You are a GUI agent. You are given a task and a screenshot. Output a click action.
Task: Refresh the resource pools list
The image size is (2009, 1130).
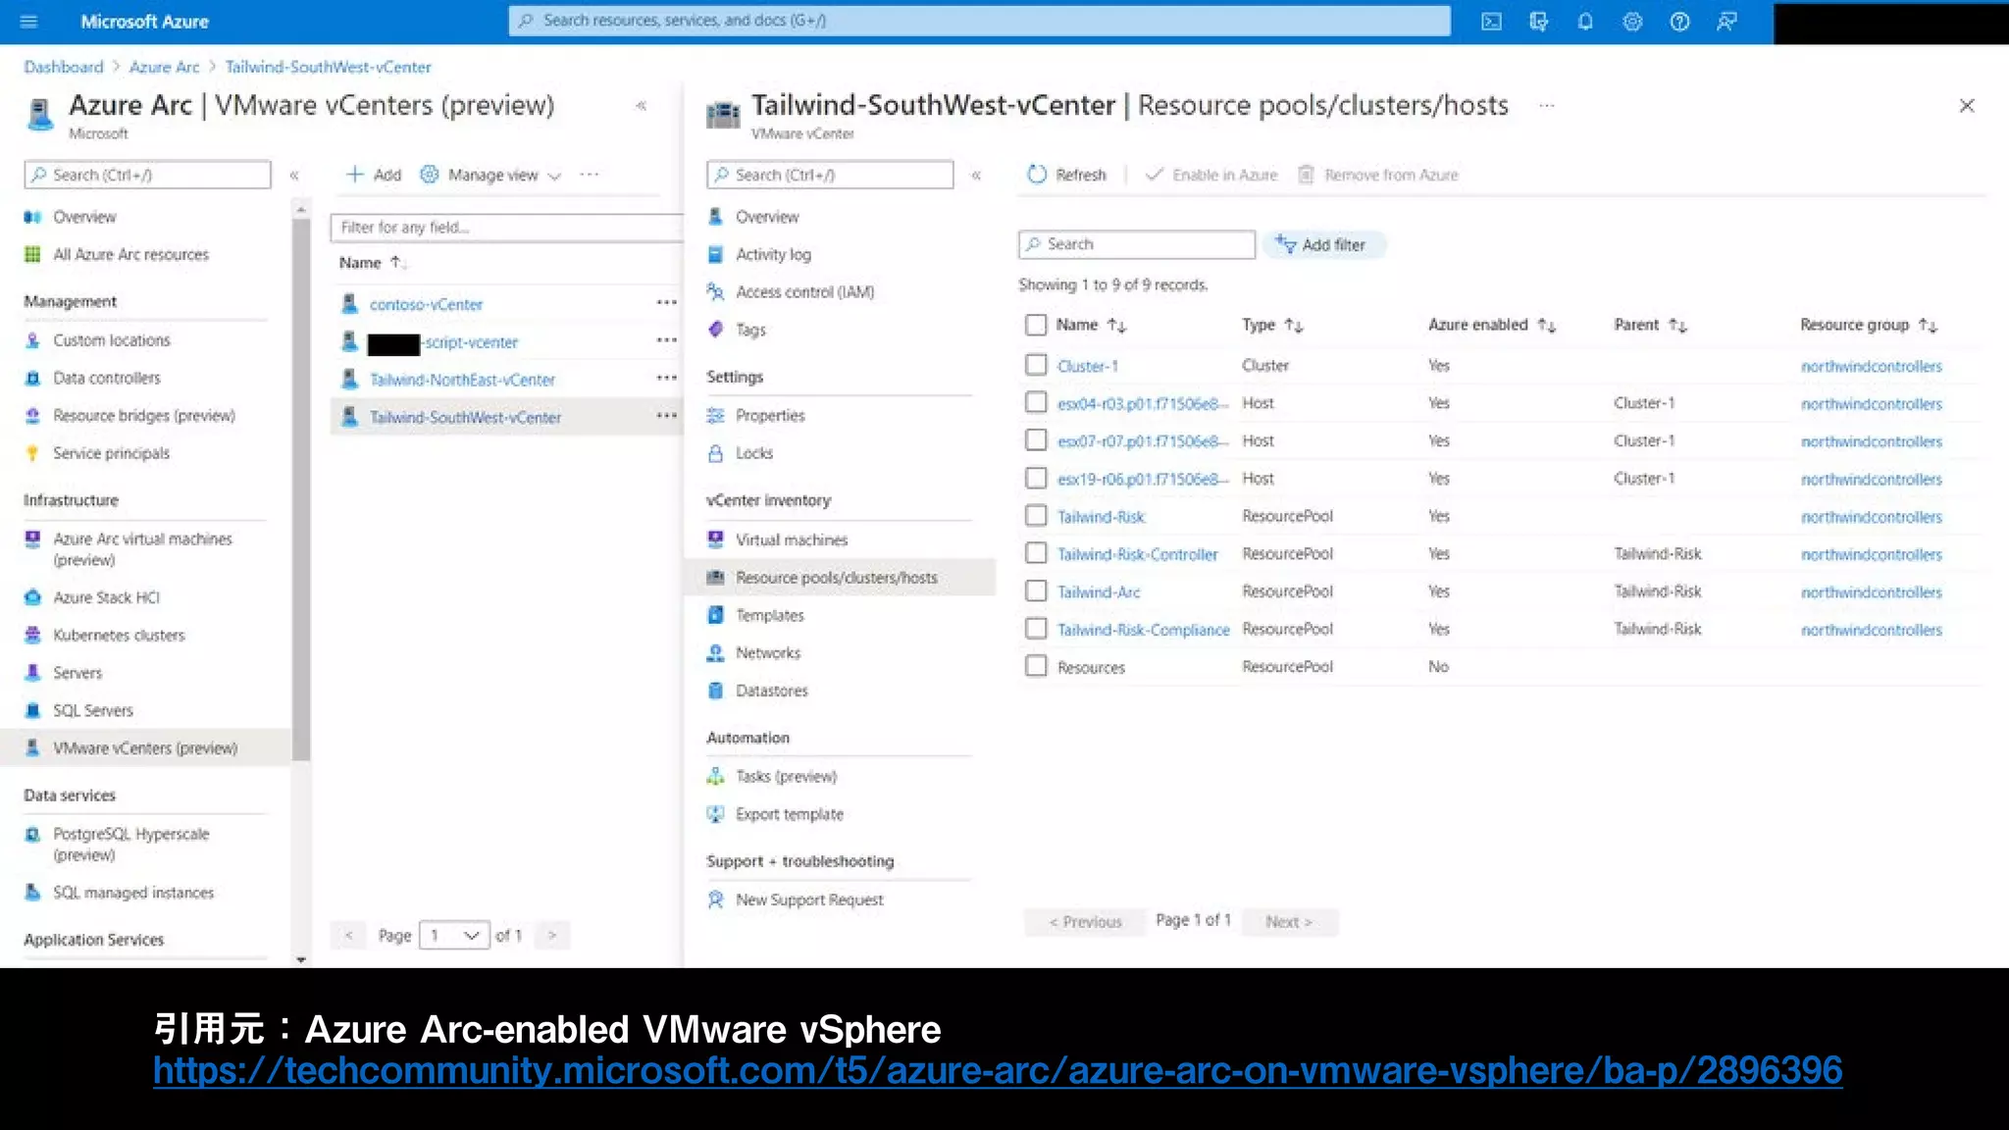pos(1066,175)
